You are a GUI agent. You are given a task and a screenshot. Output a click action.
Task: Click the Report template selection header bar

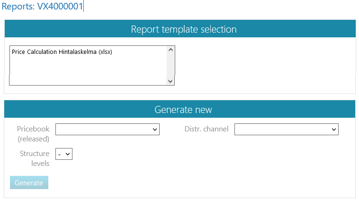coord(179,29)
